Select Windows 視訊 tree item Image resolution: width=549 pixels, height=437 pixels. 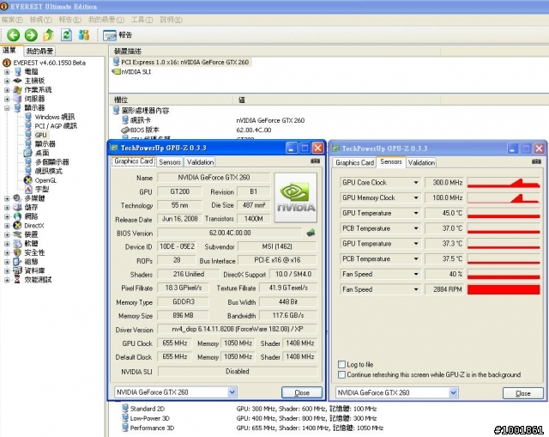tap(55, 117)
